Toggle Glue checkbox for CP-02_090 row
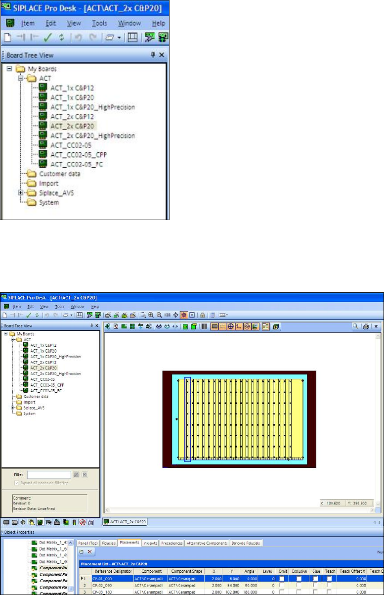 tap(316, 585)
